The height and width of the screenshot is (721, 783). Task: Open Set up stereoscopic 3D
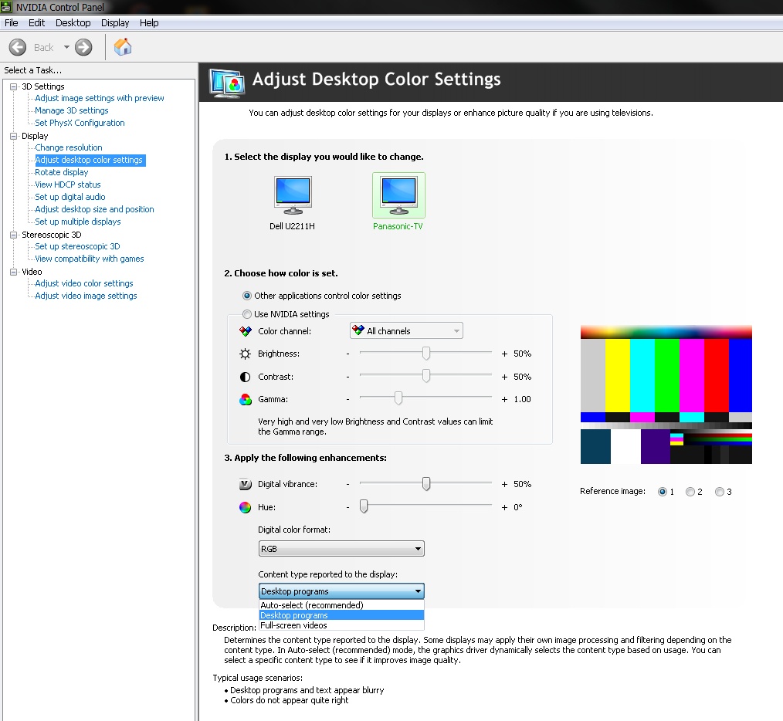point(77,247)
